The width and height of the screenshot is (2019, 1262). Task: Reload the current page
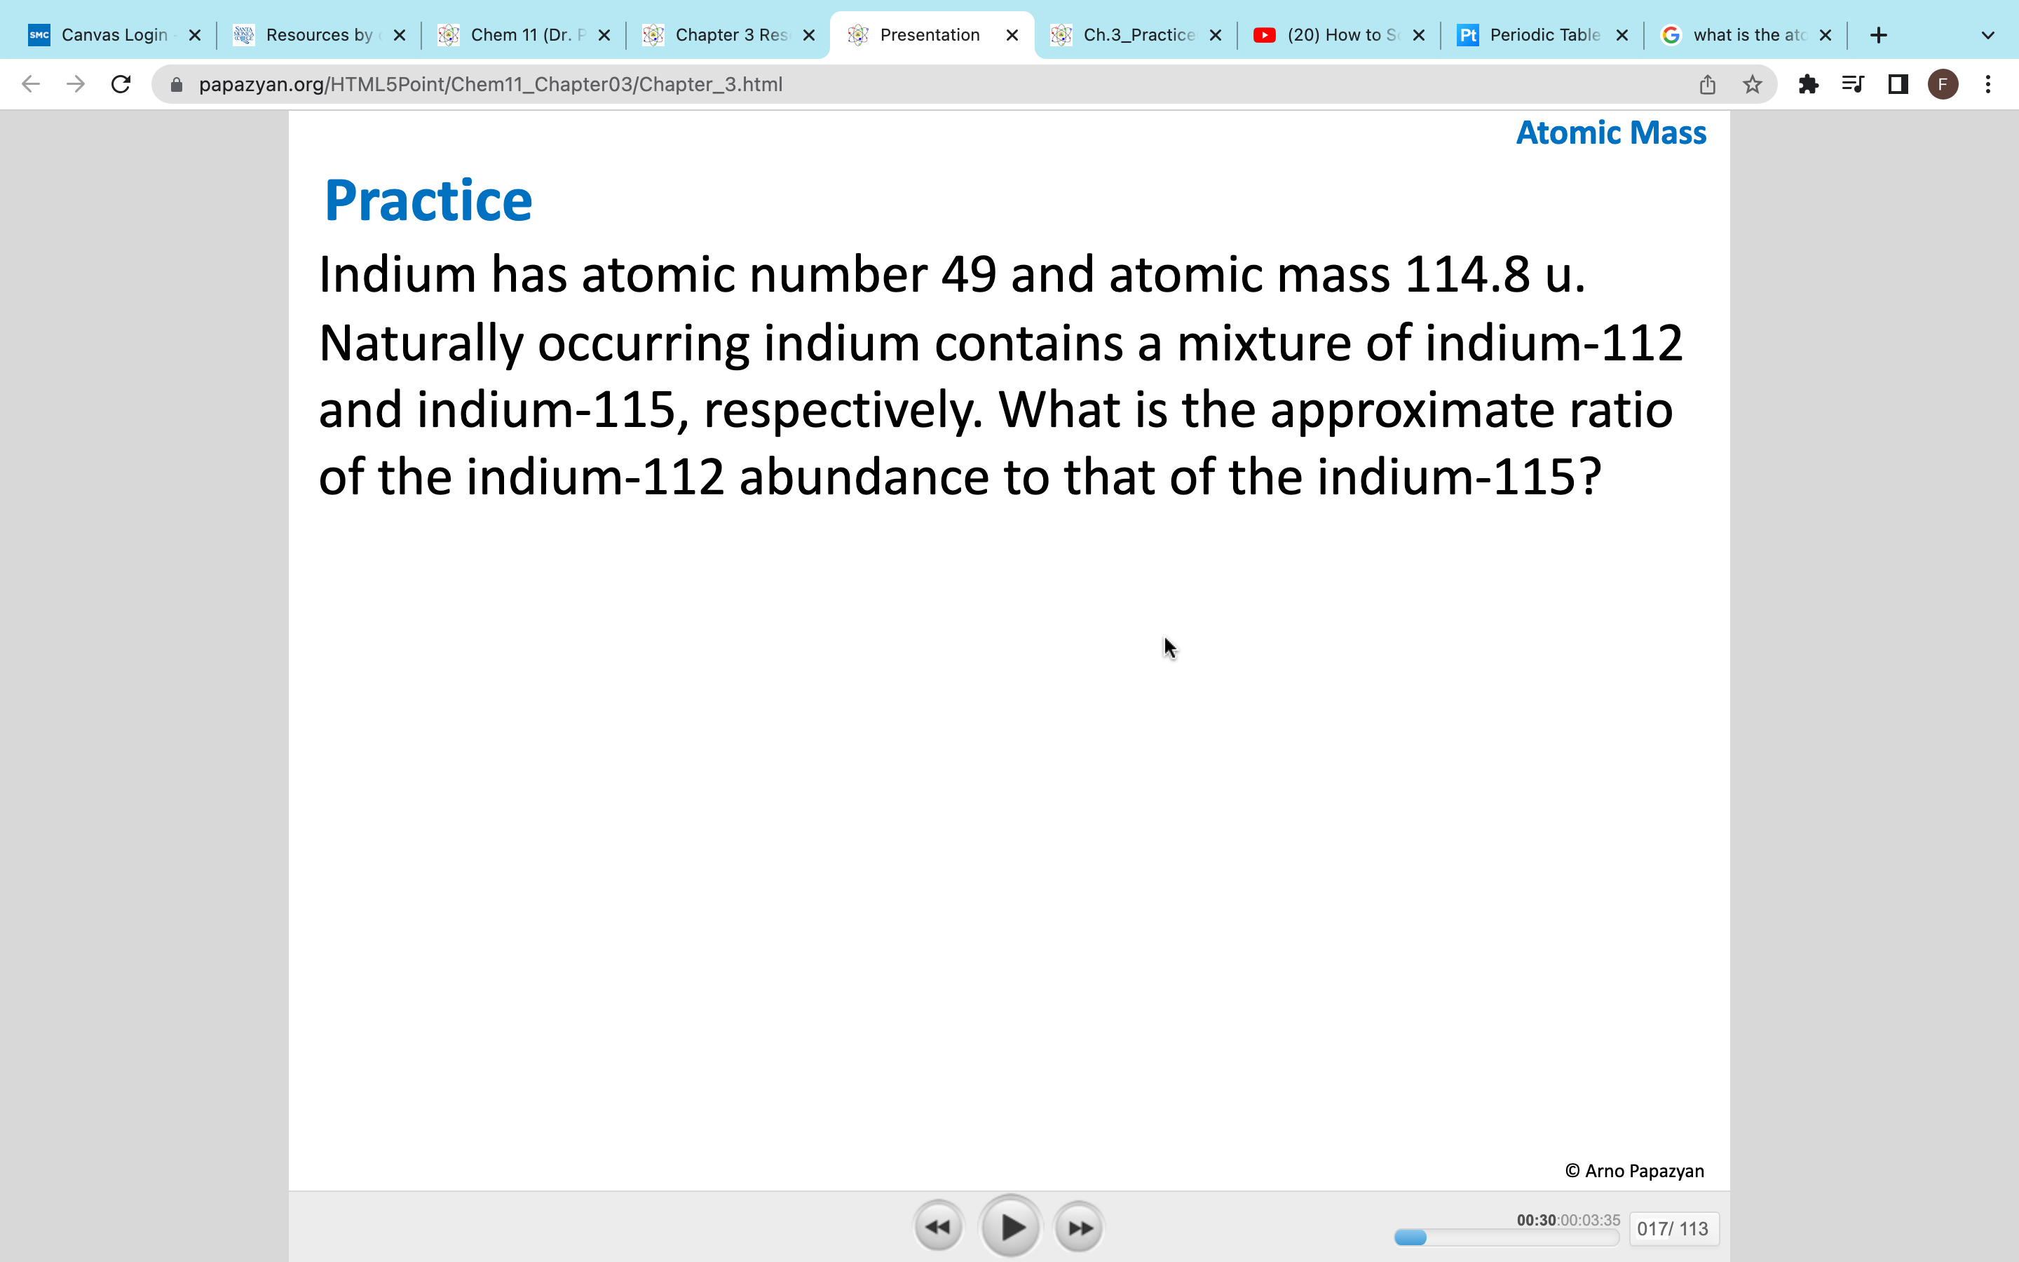click(120, 83)
